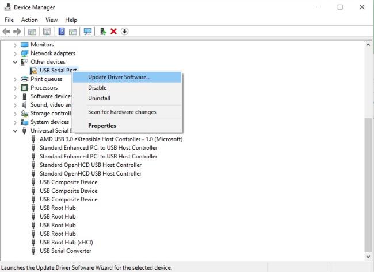Click the Back arrow in the toolbar
Screen dimensions: 374x272
pos(7,31)
